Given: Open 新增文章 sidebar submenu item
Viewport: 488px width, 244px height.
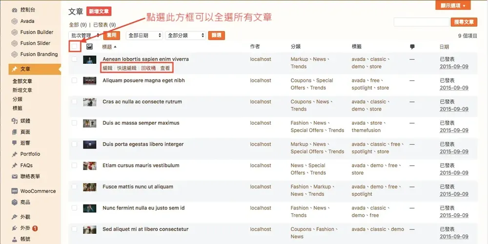Looking at the screenshot, I should pyautogui.click(x=22, y=90).
